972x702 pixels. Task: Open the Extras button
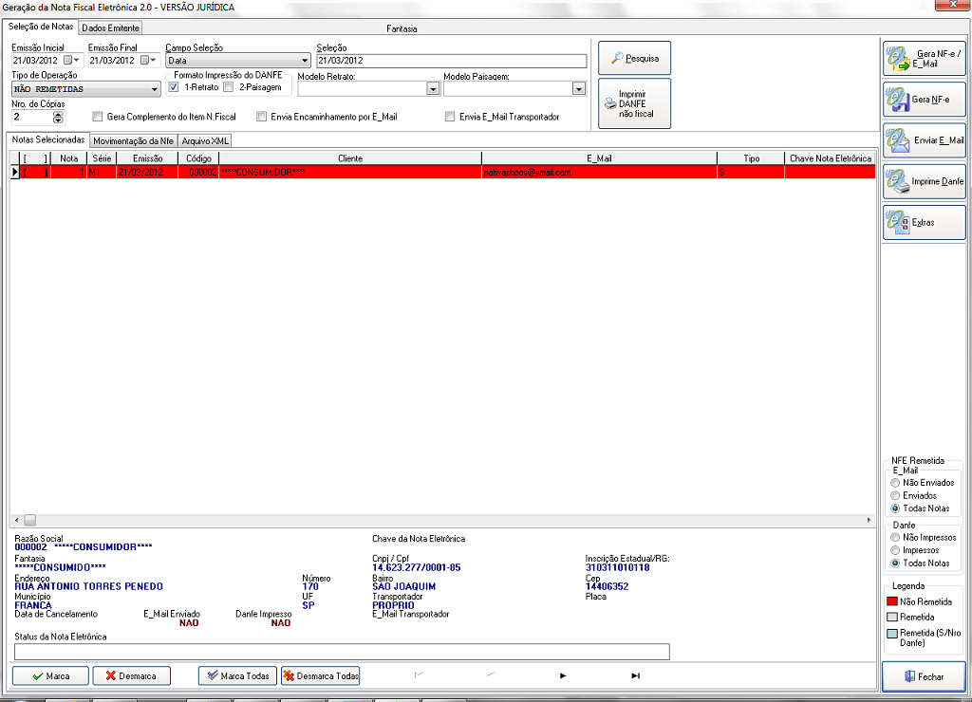point(924,222)
